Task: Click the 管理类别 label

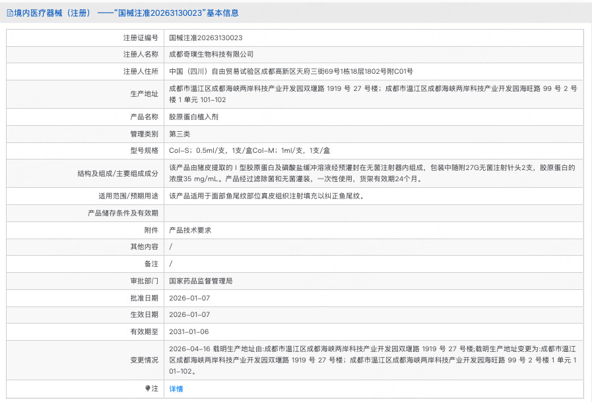Action: 145,134
